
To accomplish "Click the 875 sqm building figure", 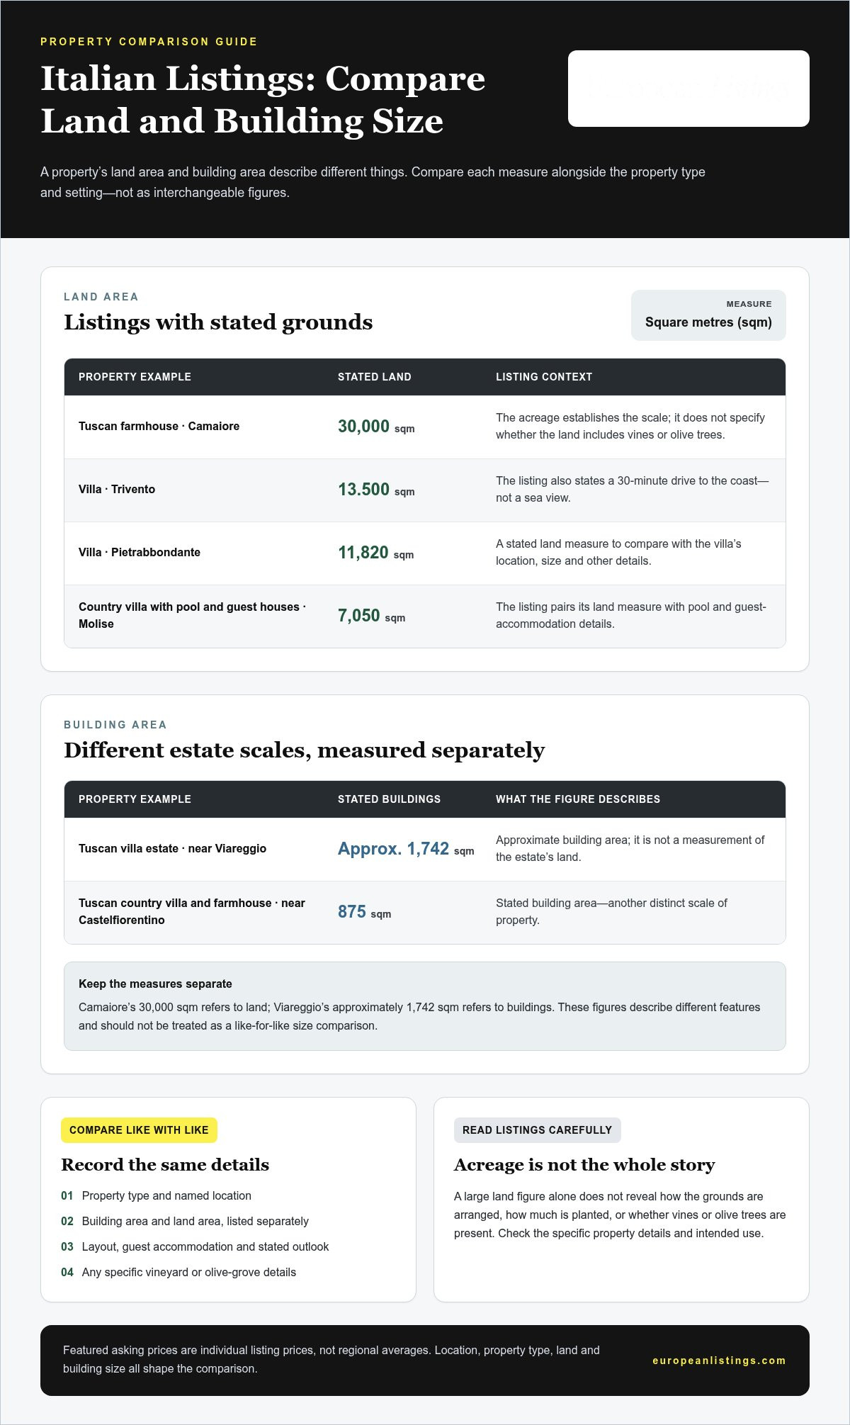I will pyautogui.click(x=364, y=912).
